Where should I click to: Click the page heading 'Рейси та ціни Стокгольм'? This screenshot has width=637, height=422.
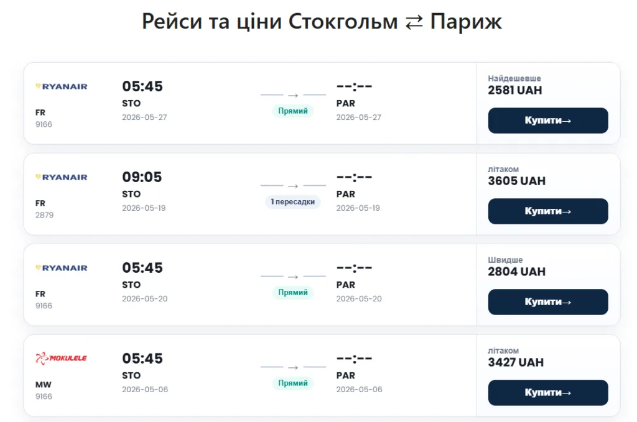(x=269, y=22)
